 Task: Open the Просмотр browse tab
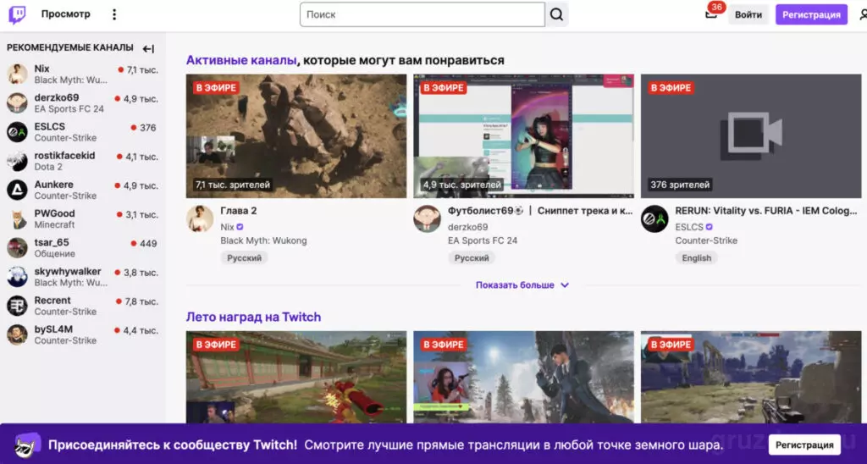tap(65, 14)
